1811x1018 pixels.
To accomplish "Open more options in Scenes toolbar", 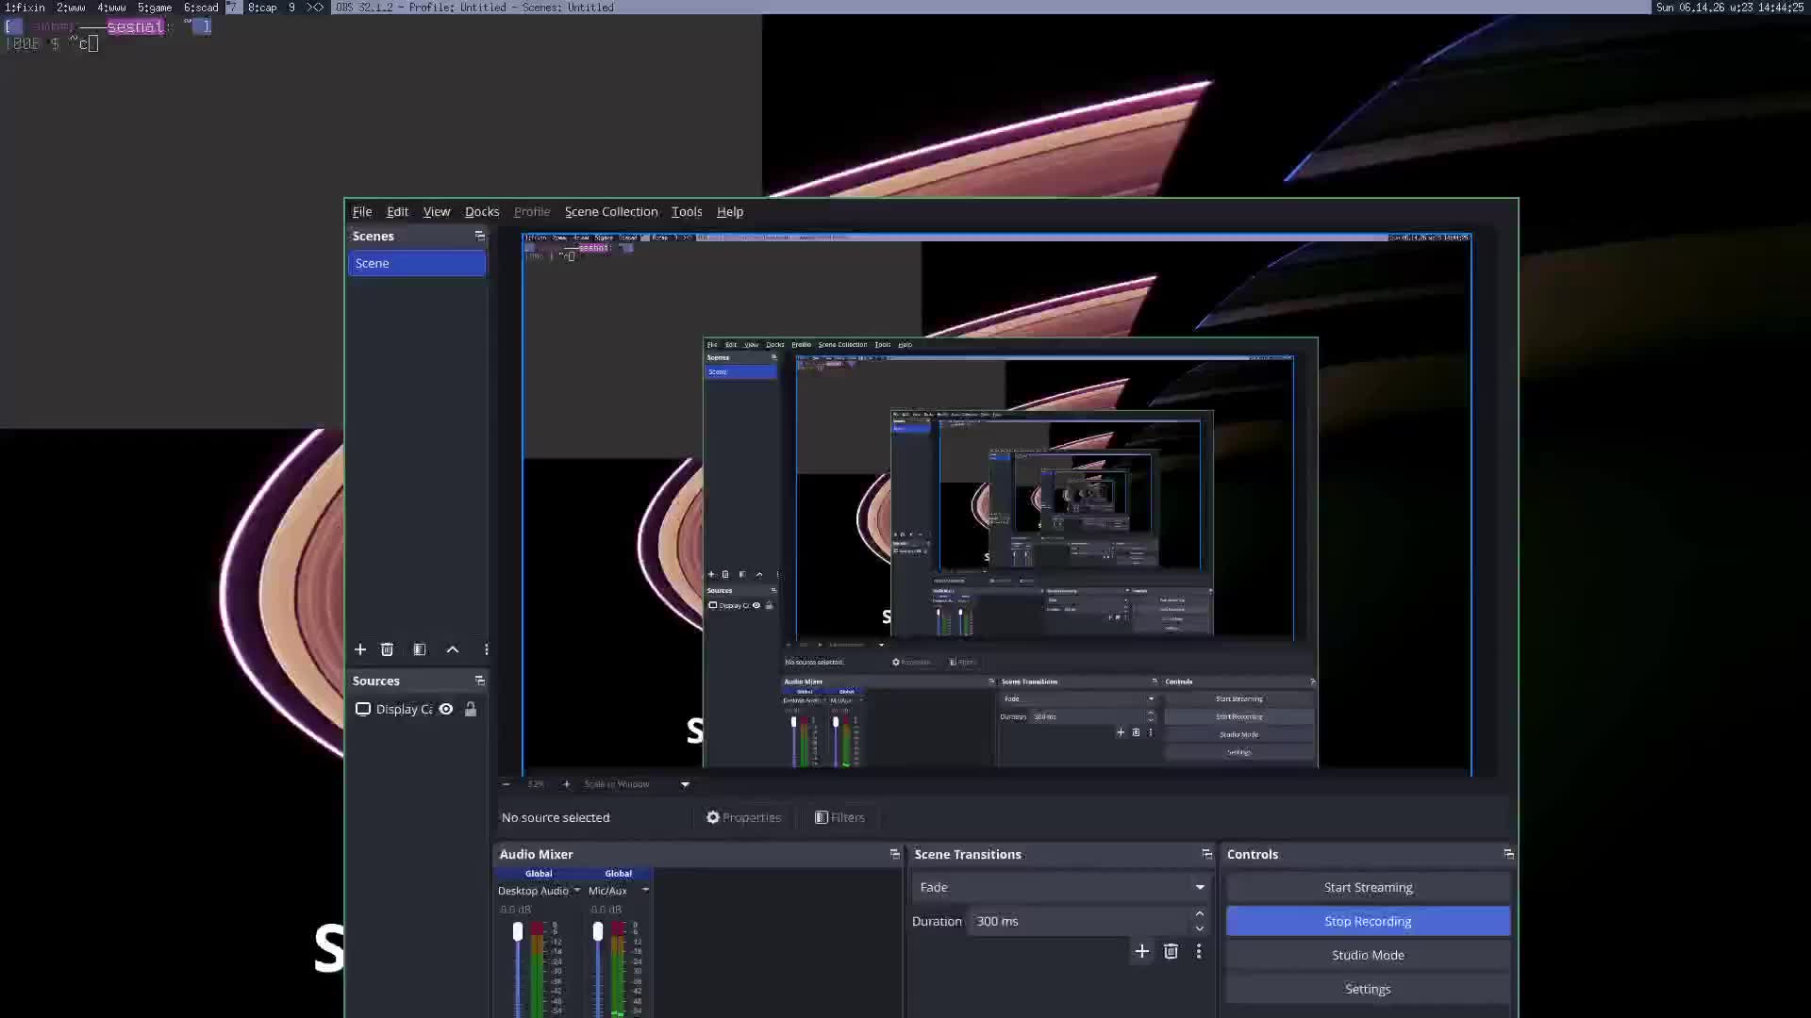I will (x=486, y=649).
